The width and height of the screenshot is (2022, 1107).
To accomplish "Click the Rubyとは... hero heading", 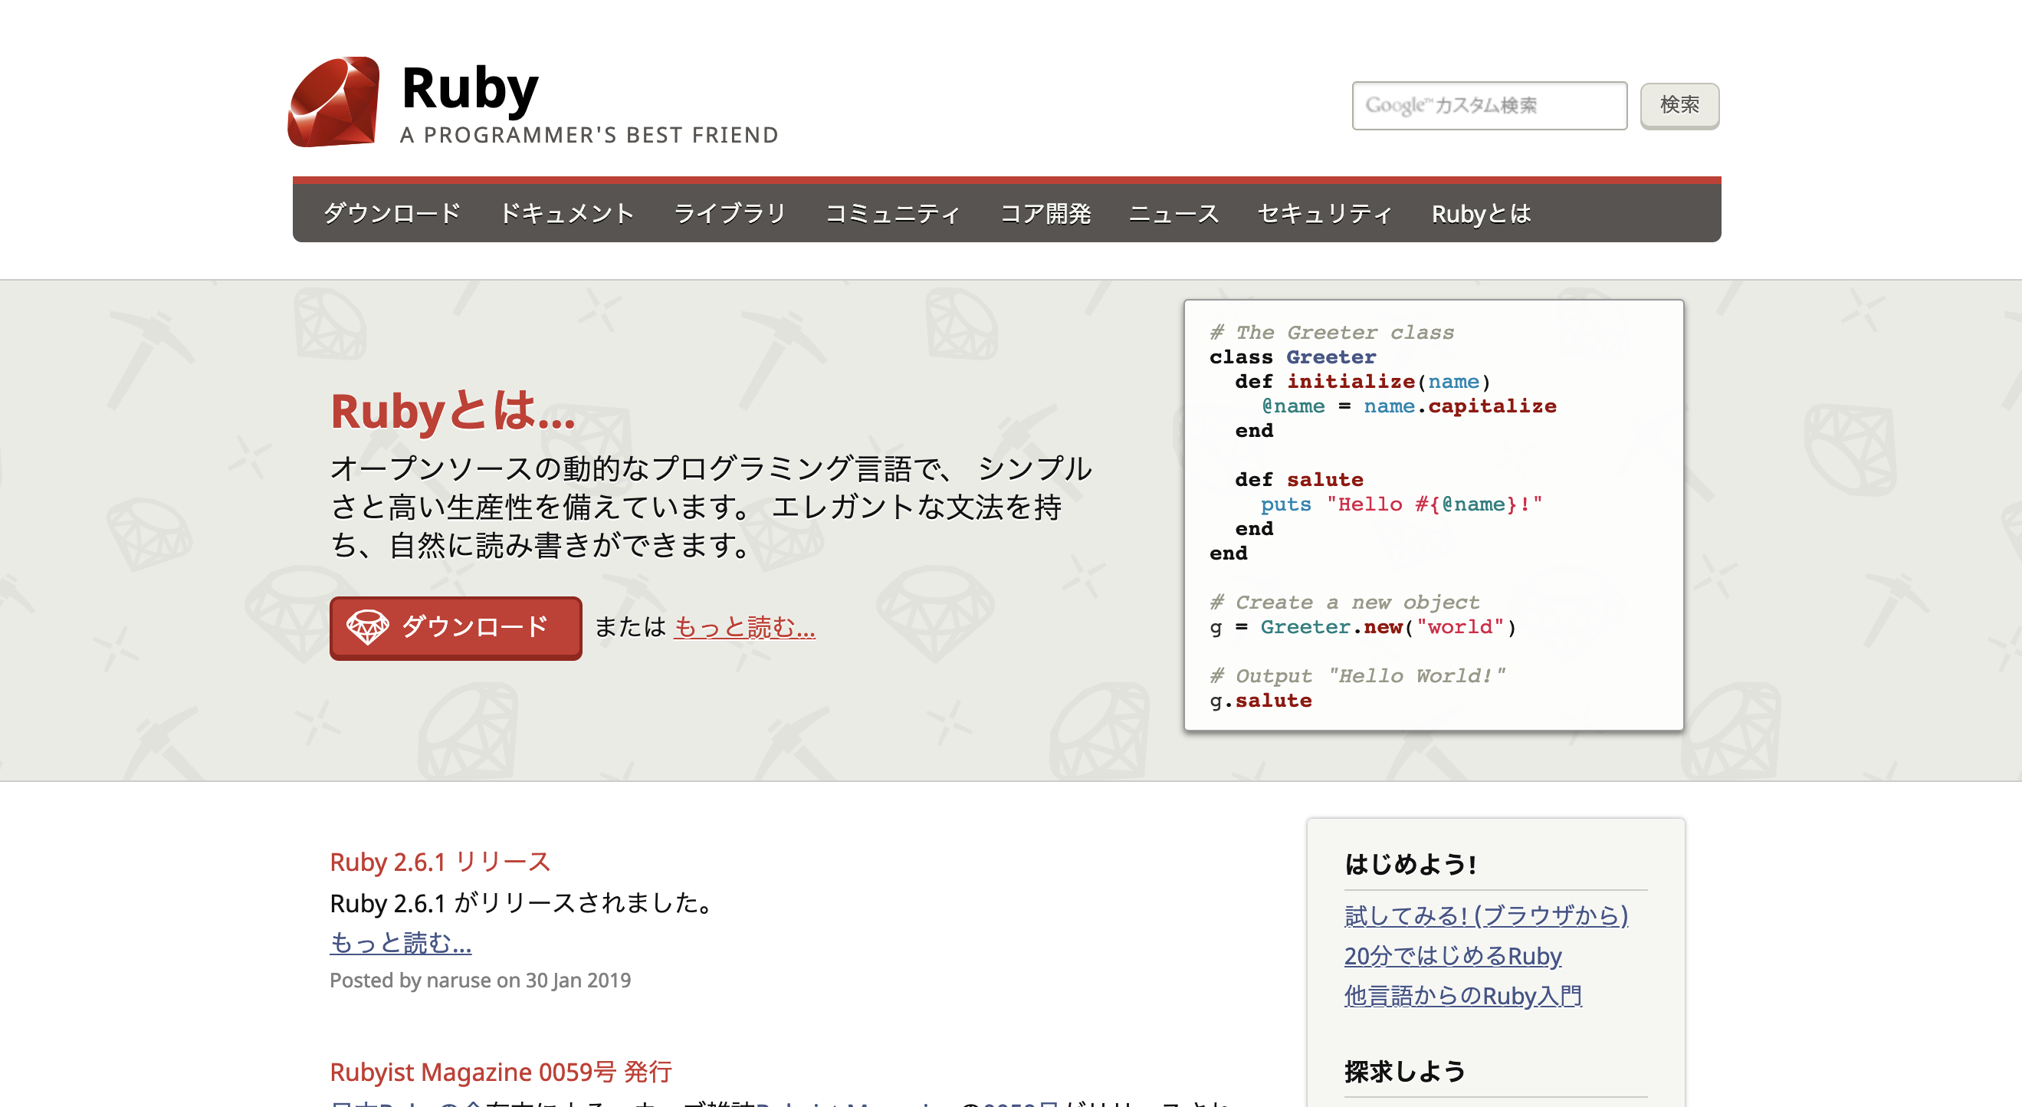I will tap(453, 411).
